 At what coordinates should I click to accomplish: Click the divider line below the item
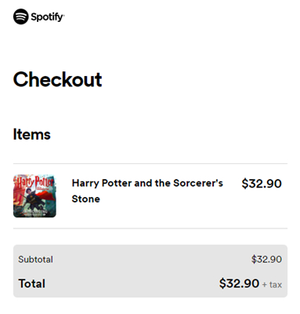pyautogui.click(x=150, y=228)
